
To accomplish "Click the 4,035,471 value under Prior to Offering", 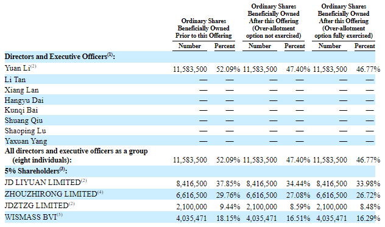I will tap(191, 218).
